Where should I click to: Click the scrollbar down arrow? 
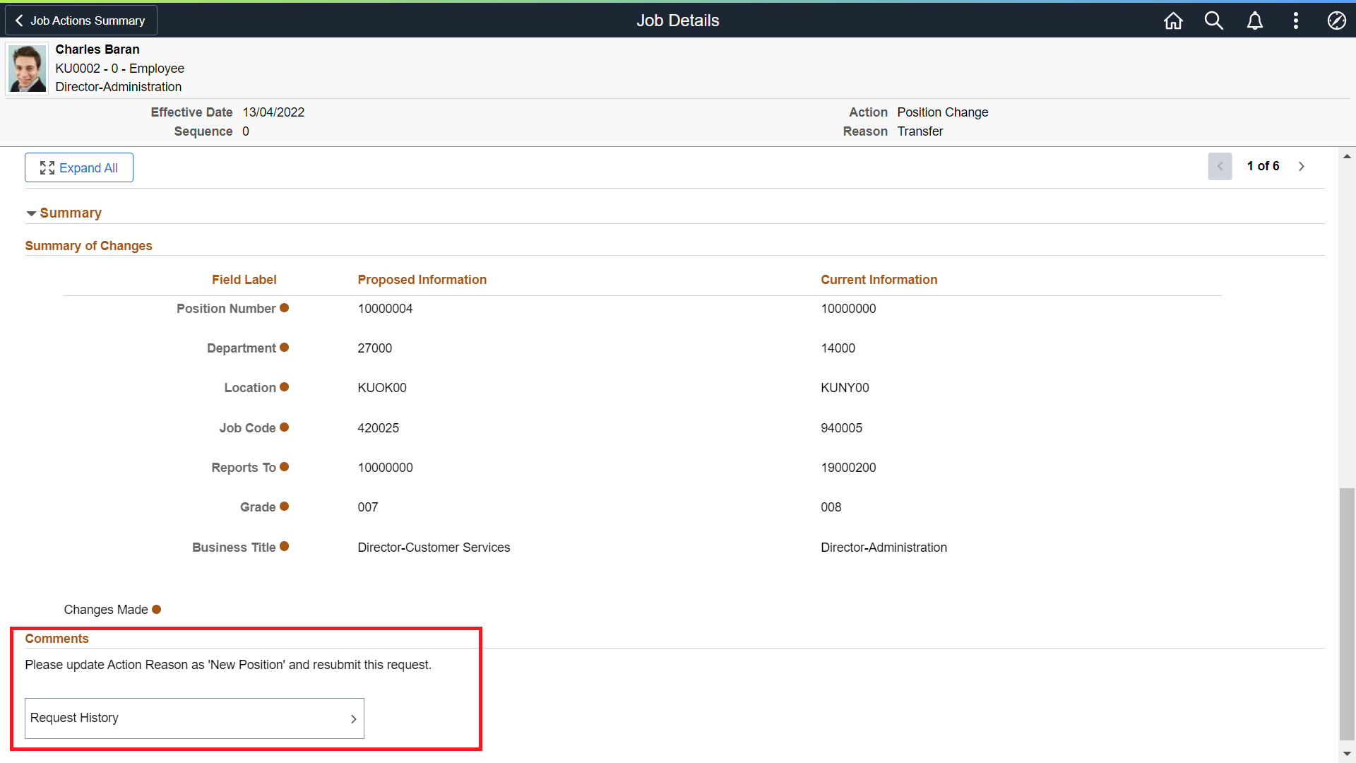pos(1348,755)
